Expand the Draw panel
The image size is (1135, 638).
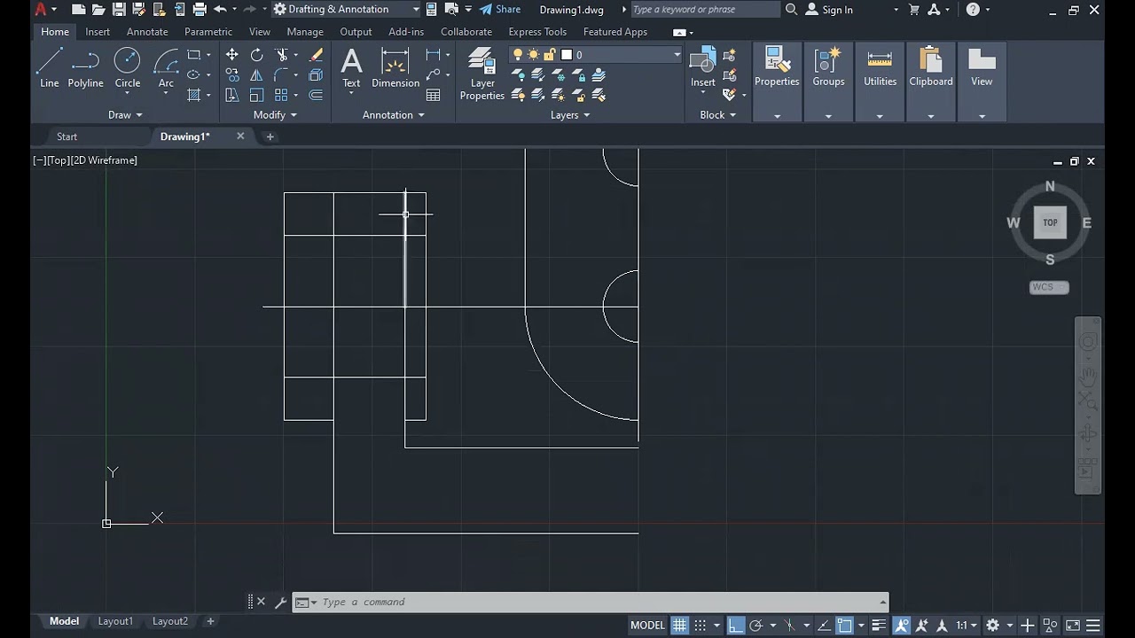click(x=125, y=115)
